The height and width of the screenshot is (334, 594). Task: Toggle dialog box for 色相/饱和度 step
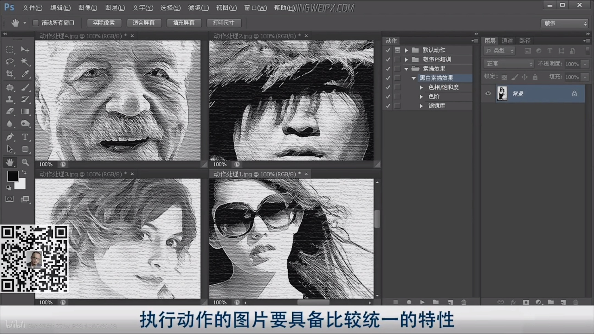point(397,87)
